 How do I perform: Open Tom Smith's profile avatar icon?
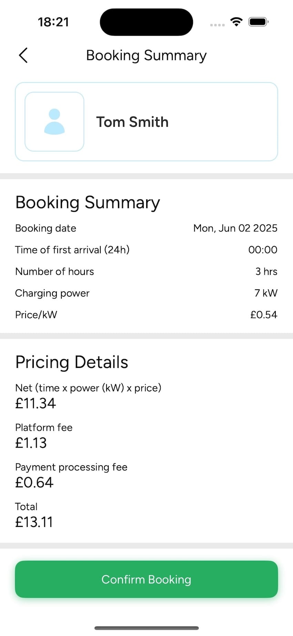coord(54,121)
